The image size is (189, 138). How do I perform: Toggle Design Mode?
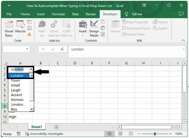point(94,29)
